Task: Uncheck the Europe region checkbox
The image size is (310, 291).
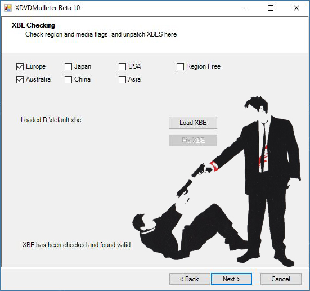Action: click(20, 66)
